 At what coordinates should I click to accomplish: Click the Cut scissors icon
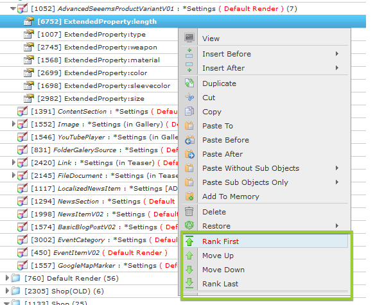click(189, 98)
